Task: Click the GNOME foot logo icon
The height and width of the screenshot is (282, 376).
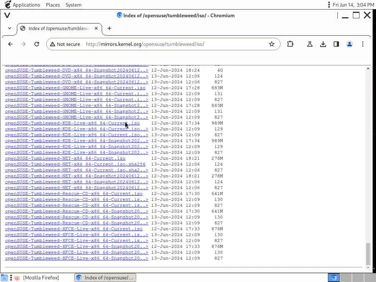Action: [x=7, y=4]
